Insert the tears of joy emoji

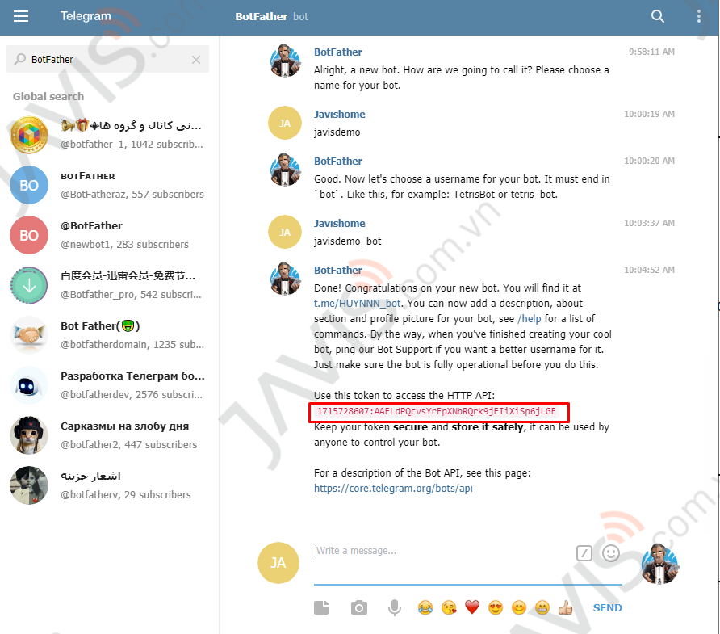pyautogui.click(x=425, y=608)
